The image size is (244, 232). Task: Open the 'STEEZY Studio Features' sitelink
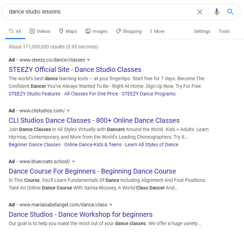(x=35, y=94)
